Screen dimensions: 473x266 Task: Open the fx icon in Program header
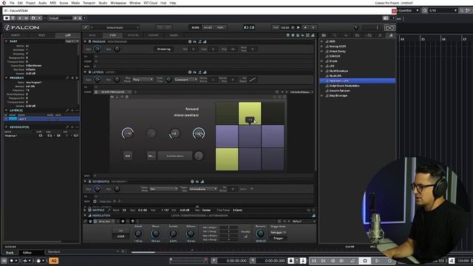(x=195, y=41)
